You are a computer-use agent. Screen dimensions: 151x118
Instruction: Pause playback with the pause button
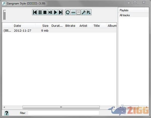pyautogui.click(x=40, y=12)
